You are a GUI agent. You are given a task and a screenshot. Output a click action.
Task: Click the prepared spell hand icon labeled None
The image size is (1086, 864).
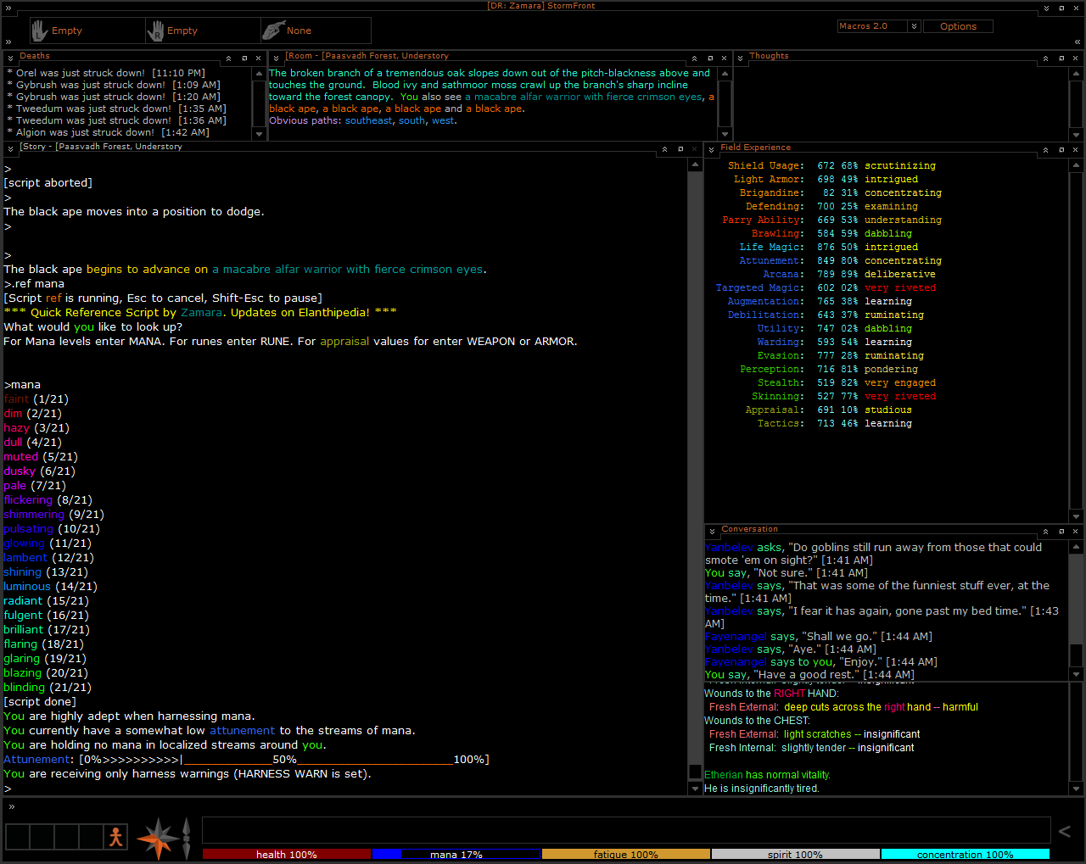(273, 31)
